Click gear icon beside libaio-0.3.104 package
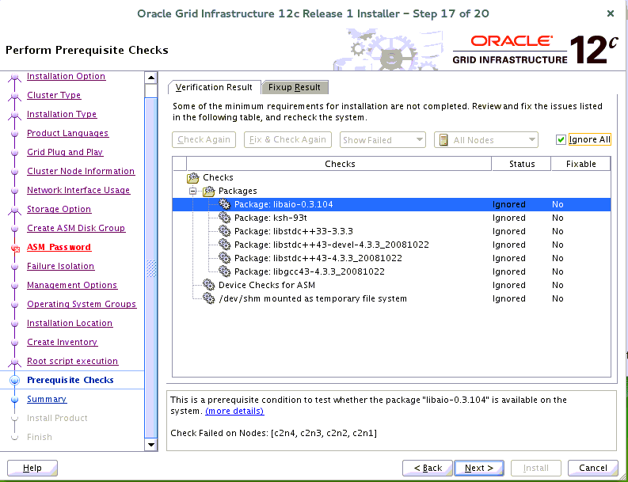Screen dimensions: 628x482 225,204
